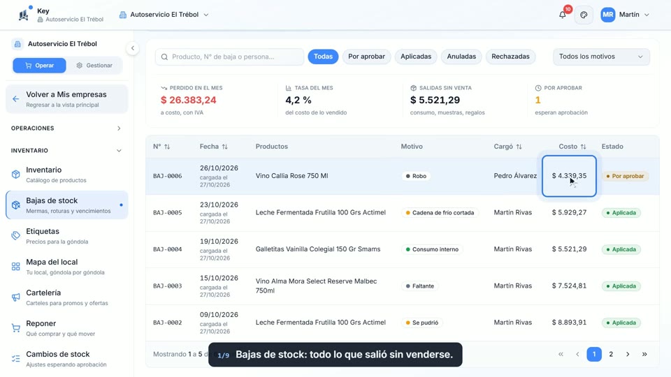Open row BAJ-0003
This screenshot has width=671, height=377.
click(403, 286)
